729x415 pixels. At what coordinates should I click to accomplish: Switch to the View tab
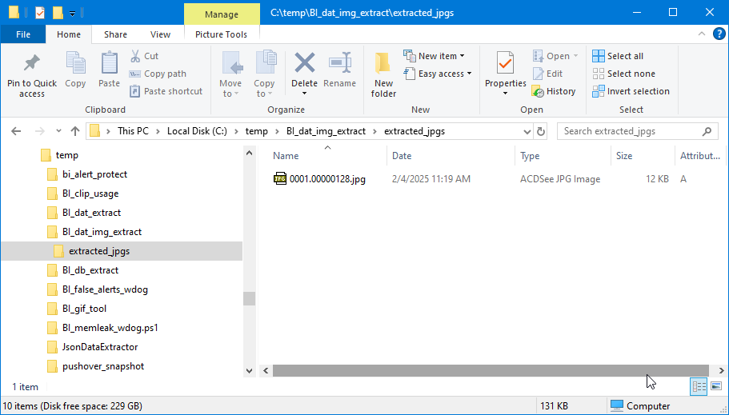[160, 34]
